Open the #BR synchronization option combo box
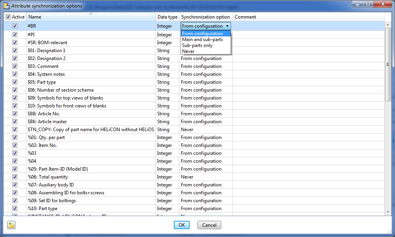The height and width of the screenshot is (237, 395). click(x=205, y=26)
